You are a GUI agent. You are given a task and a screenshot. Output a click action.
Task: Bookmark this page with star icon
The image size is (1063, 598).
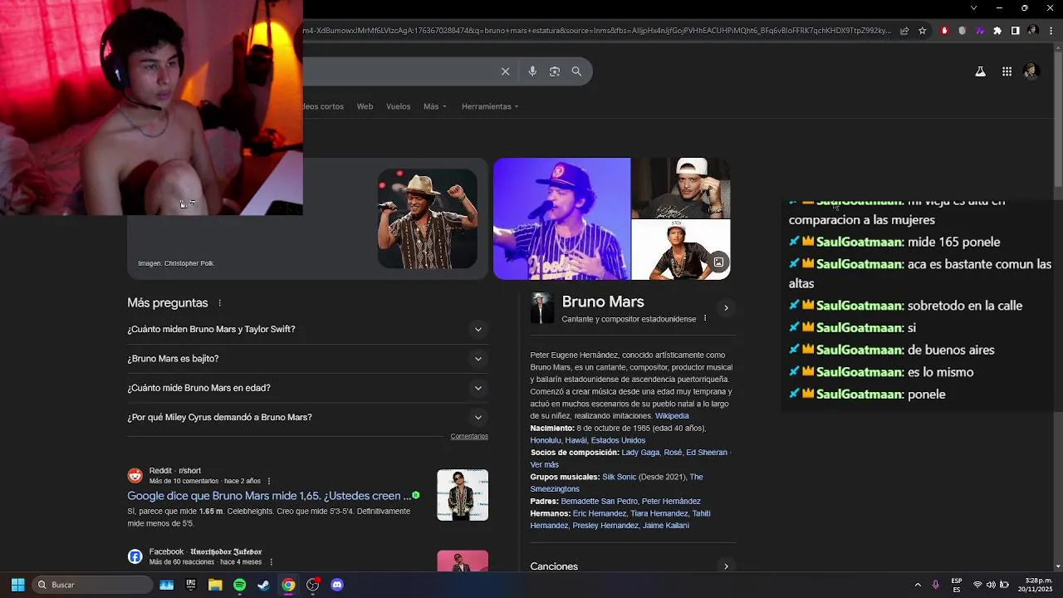(922, 31)
